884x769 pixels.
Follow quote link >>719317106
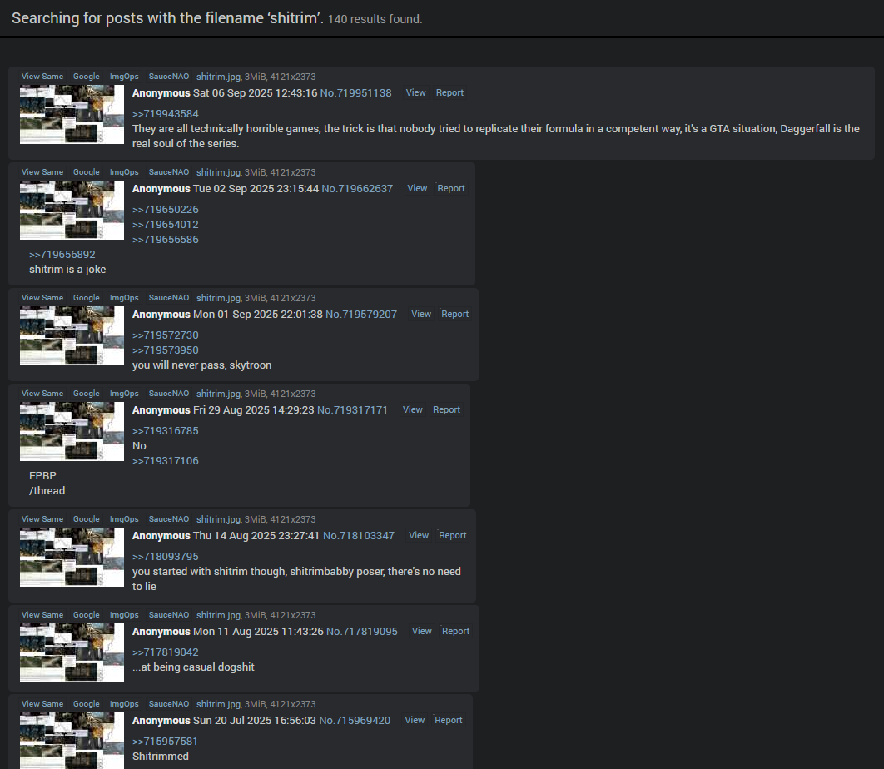[165, 461]
